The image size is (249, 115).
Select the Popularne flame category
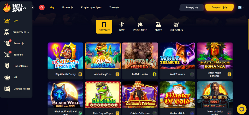click(x=140, y=27)
